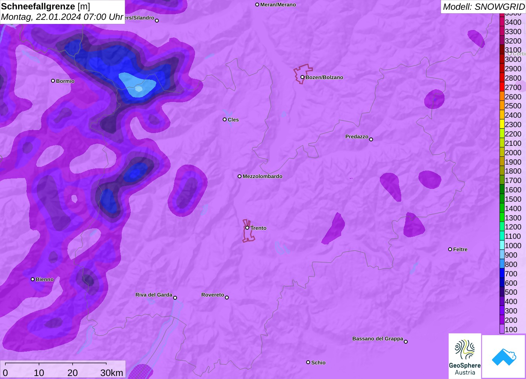The image size is (526, 379).
Task: Click the date Montag, 22.01.2024 07:00 Uhr
Action: tap(62, 17)
